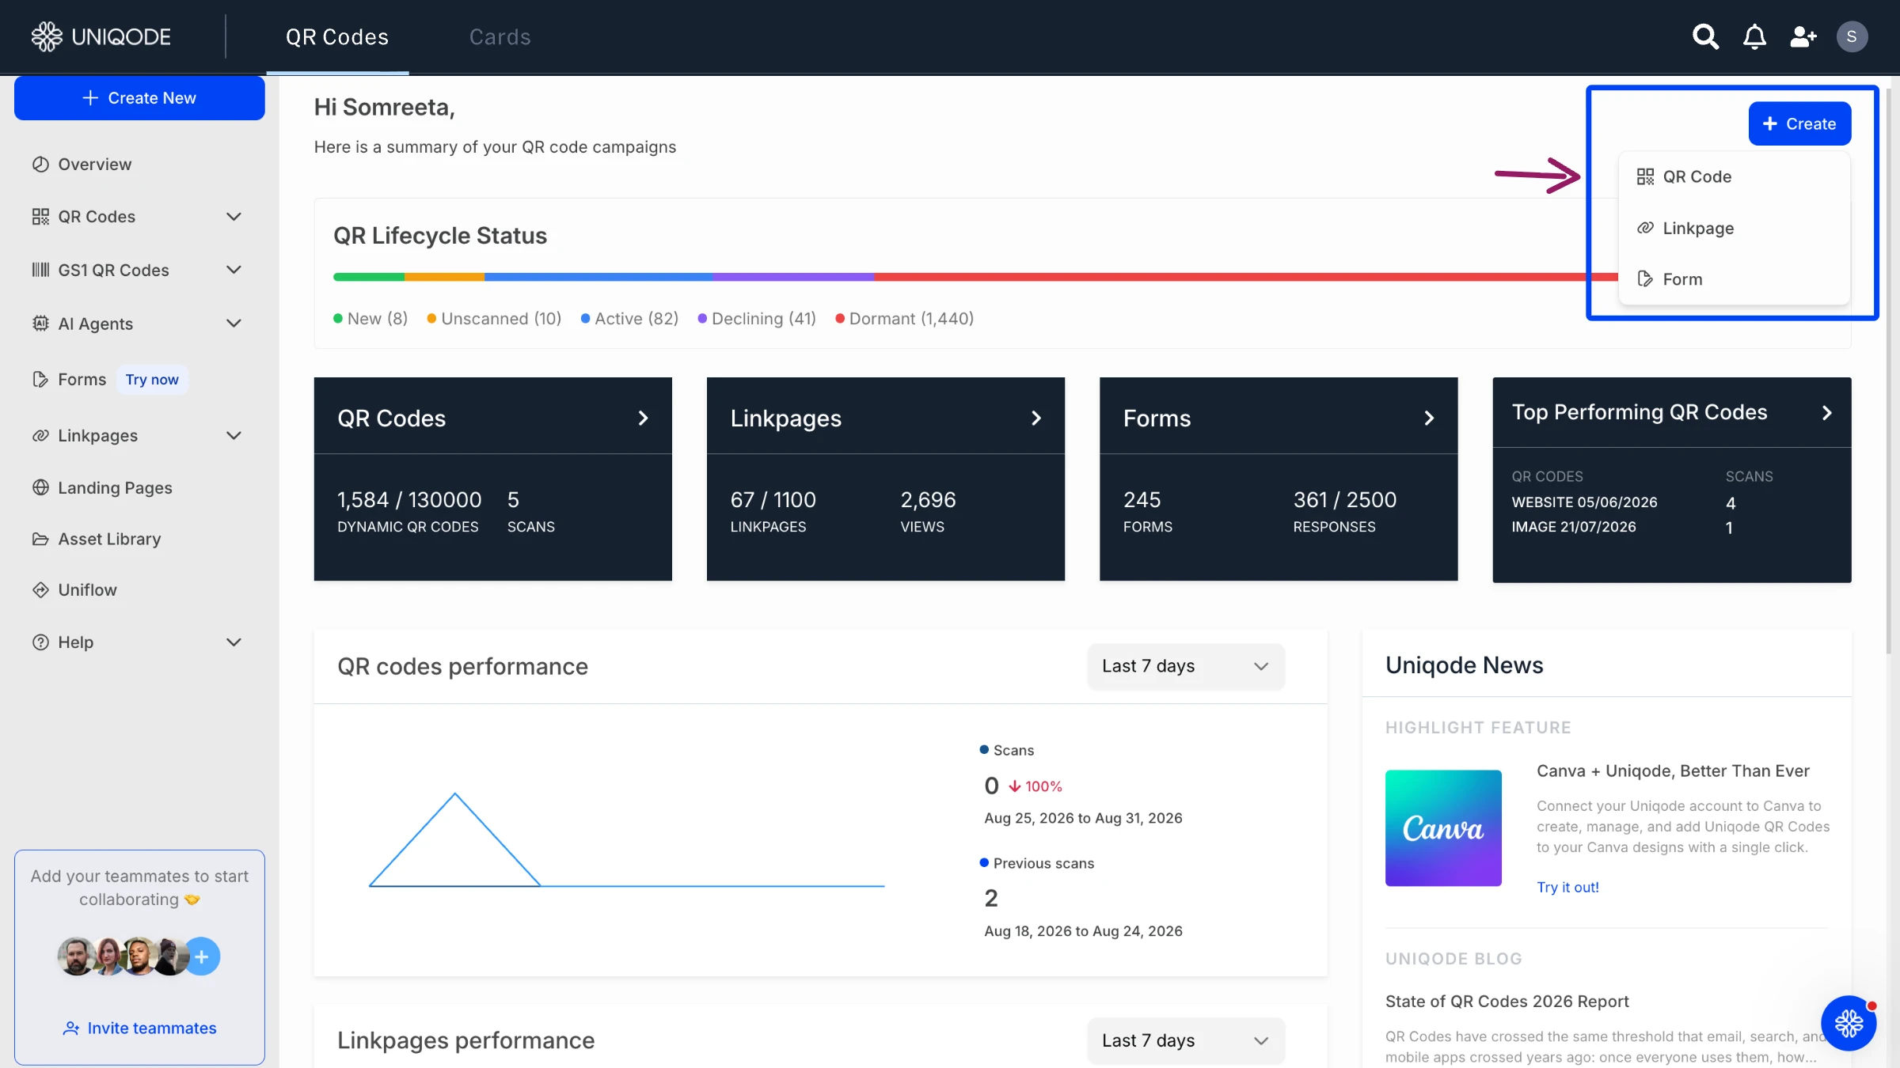Viewport: 1900px width, 1068px height.
Task: Click the Asset Library folder icon
Action: [x=40, y=539]
